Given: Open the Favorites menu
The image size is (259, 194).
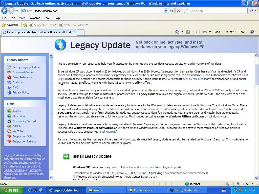Looking at the screenshot, I should [x=34, y=18].
